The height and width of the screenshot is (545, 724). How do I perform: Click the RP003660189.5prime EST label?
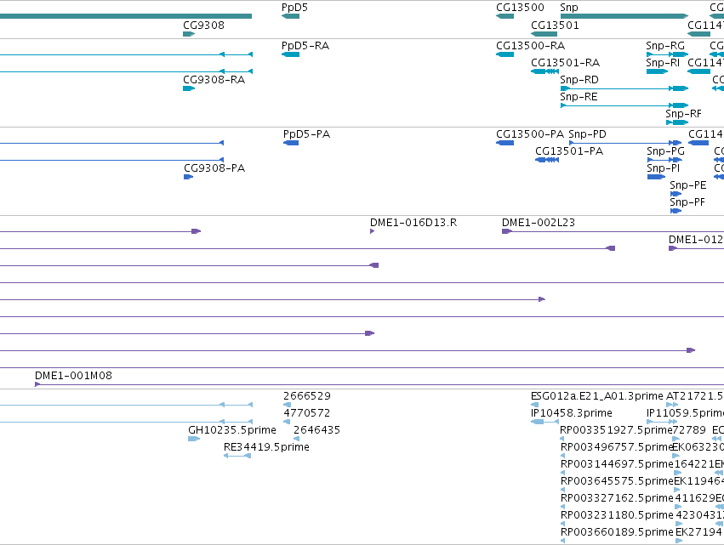coord(617,532)
